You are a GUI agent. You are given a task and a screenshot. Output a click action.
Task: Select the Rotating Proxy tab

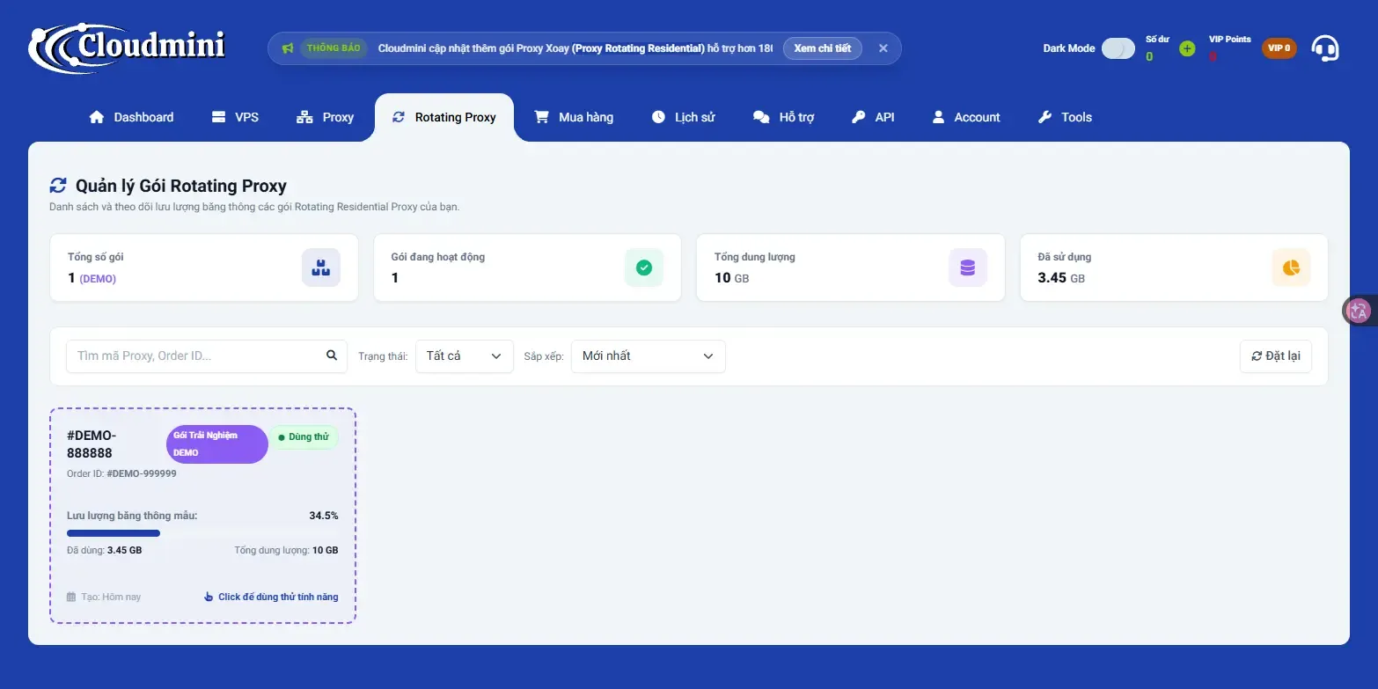[444, 117]
